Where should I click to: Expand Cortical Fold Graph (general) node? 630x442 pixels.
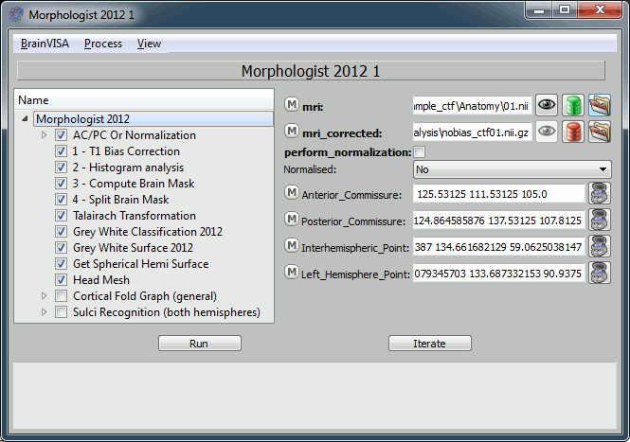[x=44, y=296]
